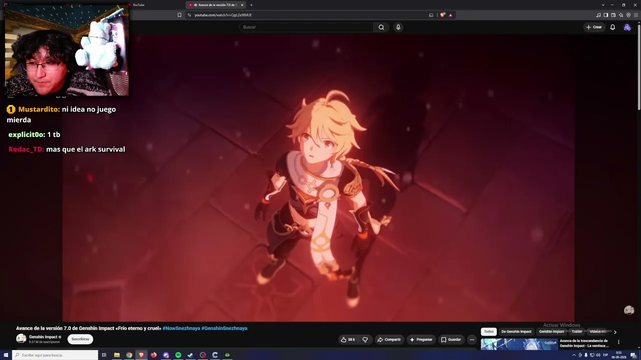Click the system tray volume speaker icon
Screen dimensions: 641x360
coord(598,355)
